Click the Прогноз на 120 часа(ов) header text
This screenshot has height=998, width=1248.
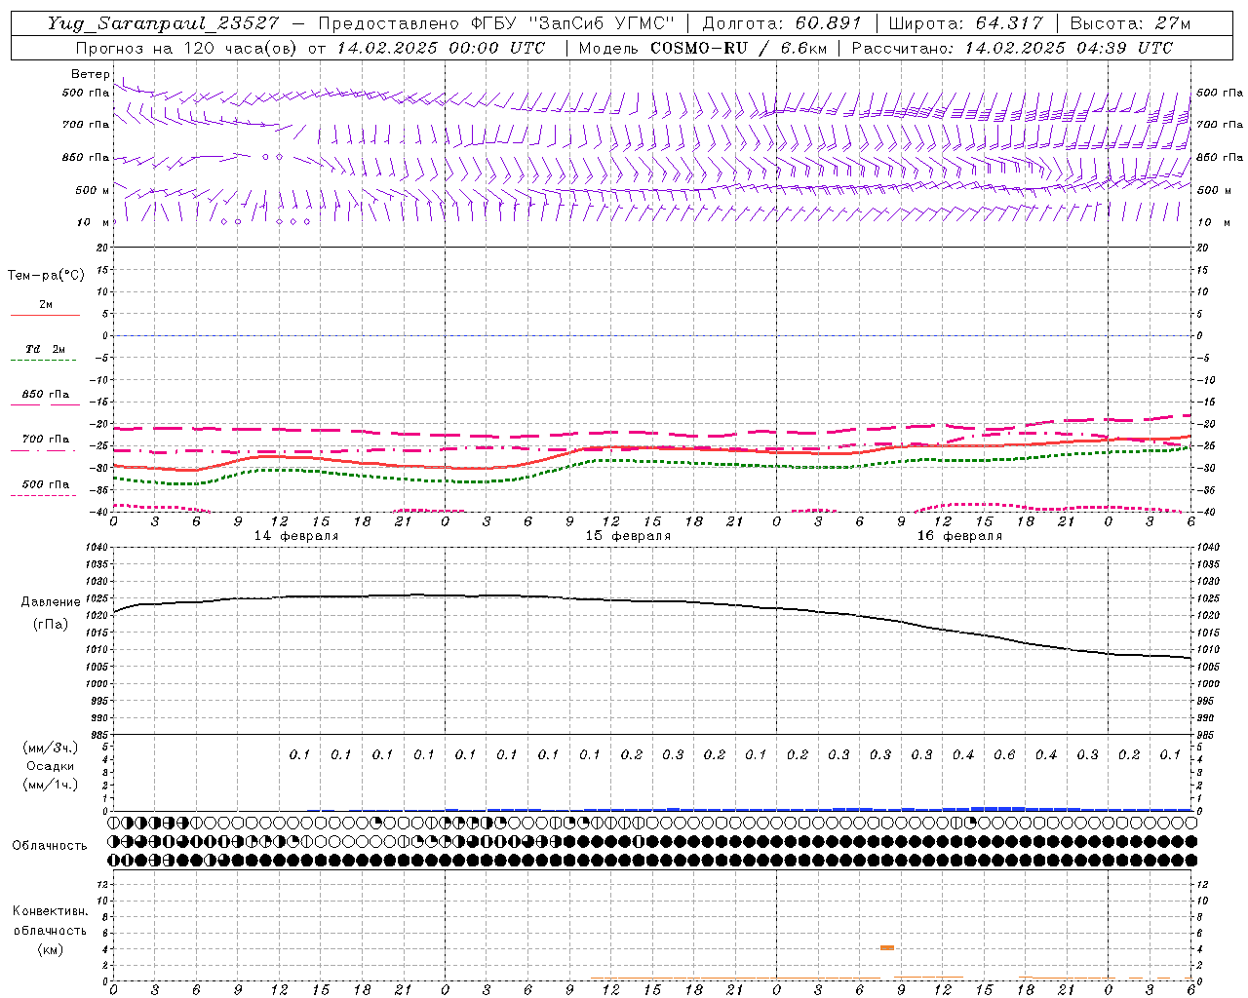[187, 48]
